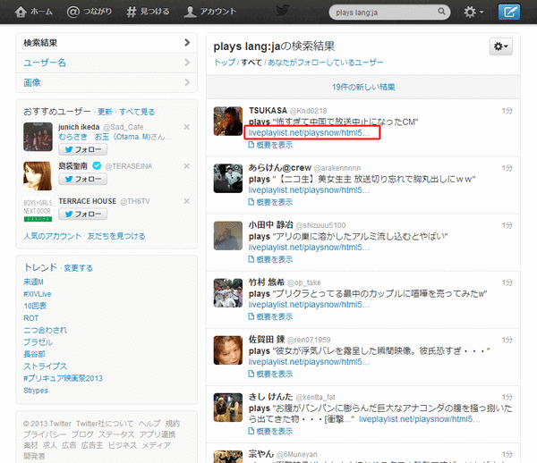Open TERRACE HOUSE avatar thumbnail

tap(38, 210)
